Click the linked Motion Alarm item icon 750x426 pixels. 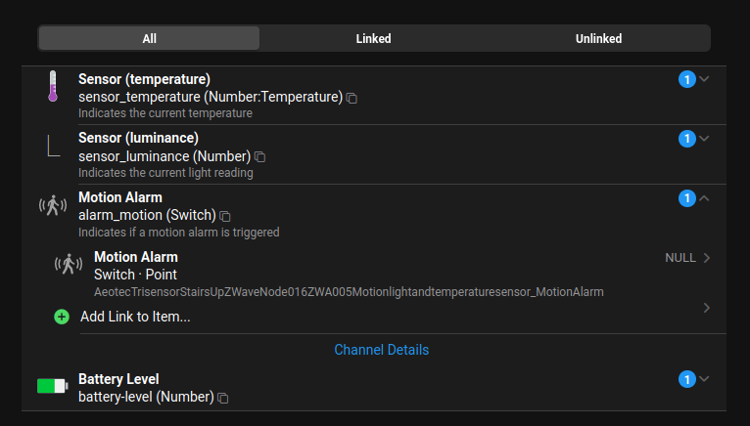[69, 265]
